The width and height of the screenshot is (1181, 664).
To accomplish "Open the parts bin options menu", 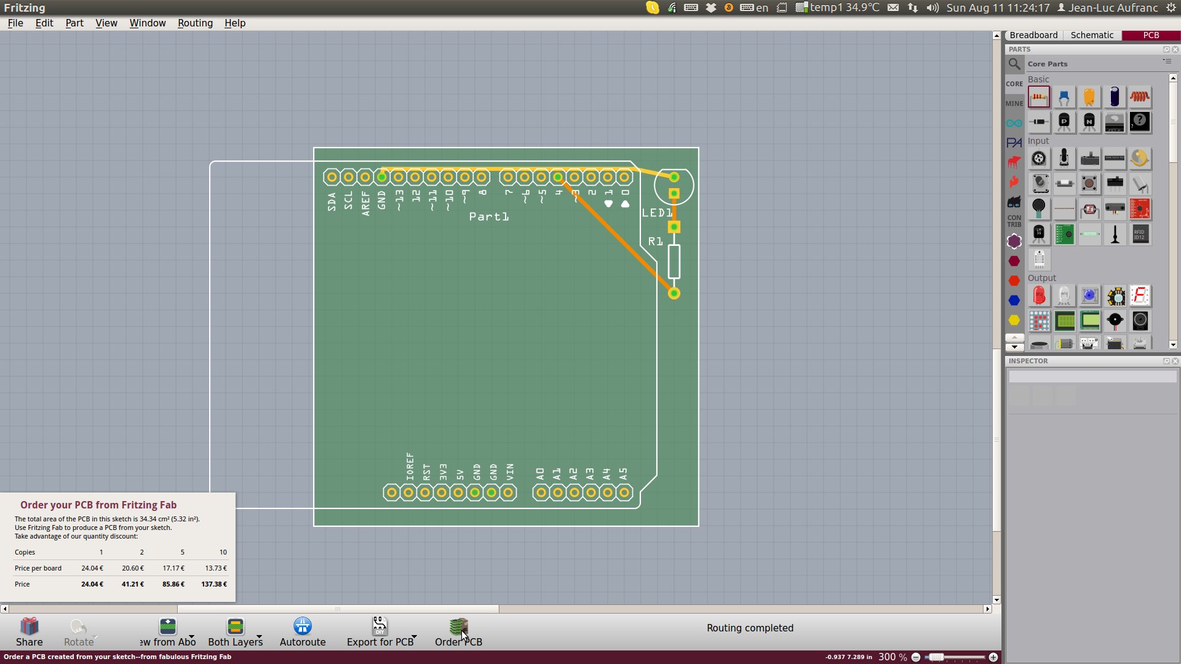I will [x=1166, y=61].
